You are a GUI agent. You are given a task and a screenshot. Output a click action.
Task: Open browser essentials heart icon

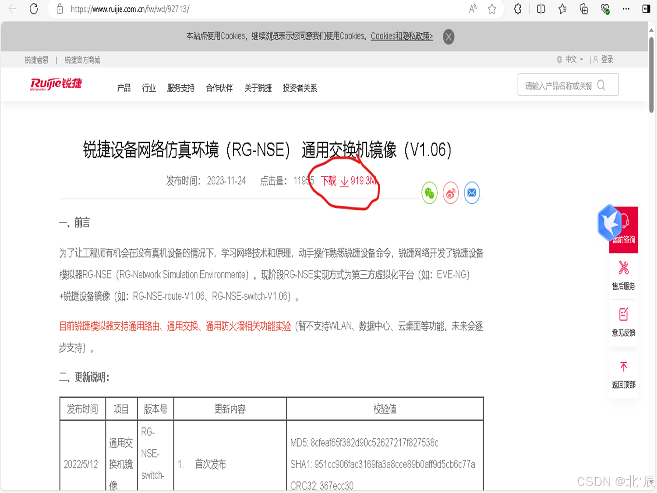click(x=605, y=9)
